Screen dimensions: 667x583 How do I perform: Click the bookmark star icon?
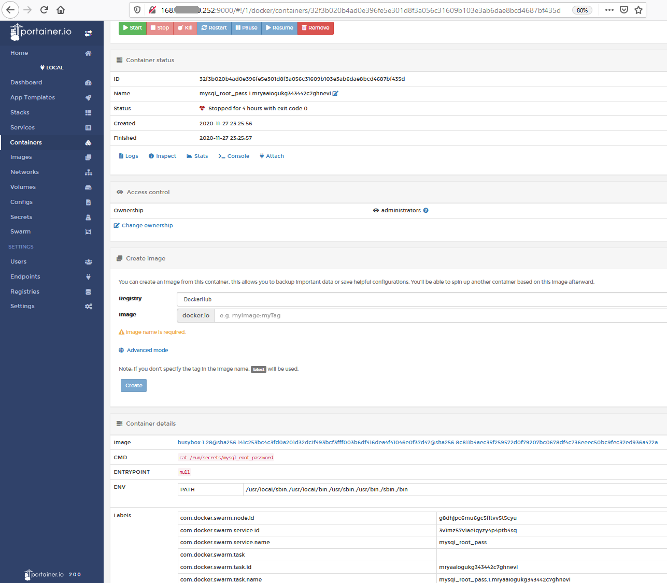pos(638,10)
